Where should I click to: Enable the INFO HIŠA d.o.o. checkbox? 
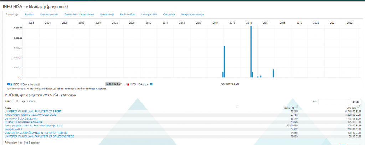click(x=125, y=84)
